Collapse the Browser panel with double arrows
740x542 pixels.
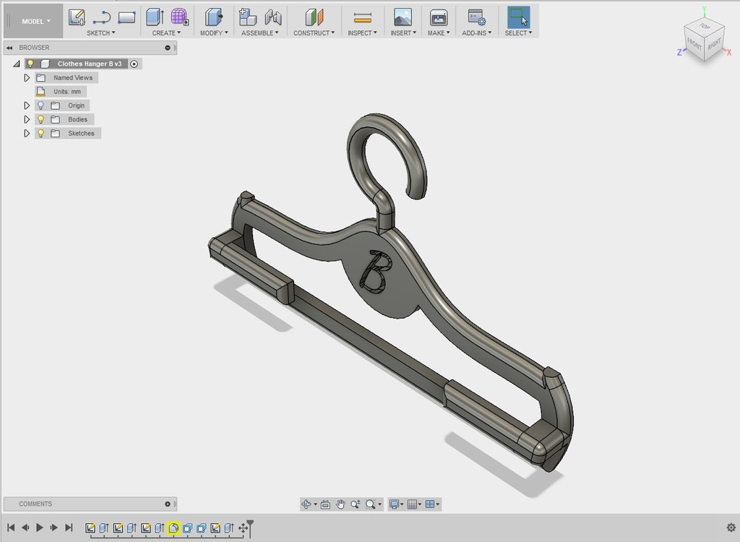pos(9,48)
